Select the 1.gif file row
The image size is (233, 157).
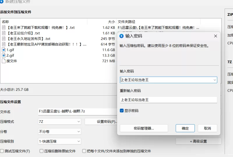tap(59, 50)
